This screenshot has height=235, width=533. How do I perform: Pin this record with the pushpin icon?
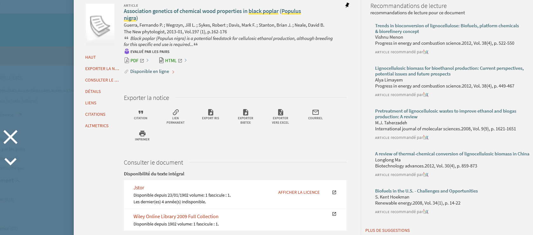click(x=347, y=5)
